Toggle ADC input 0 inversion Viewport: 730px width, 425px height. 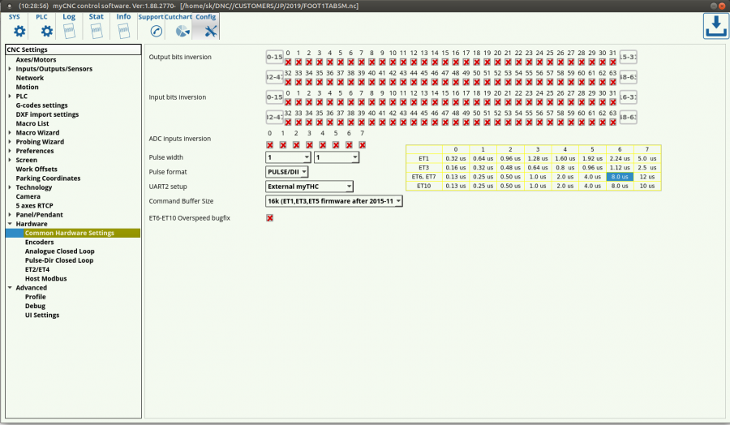[269, 144]
